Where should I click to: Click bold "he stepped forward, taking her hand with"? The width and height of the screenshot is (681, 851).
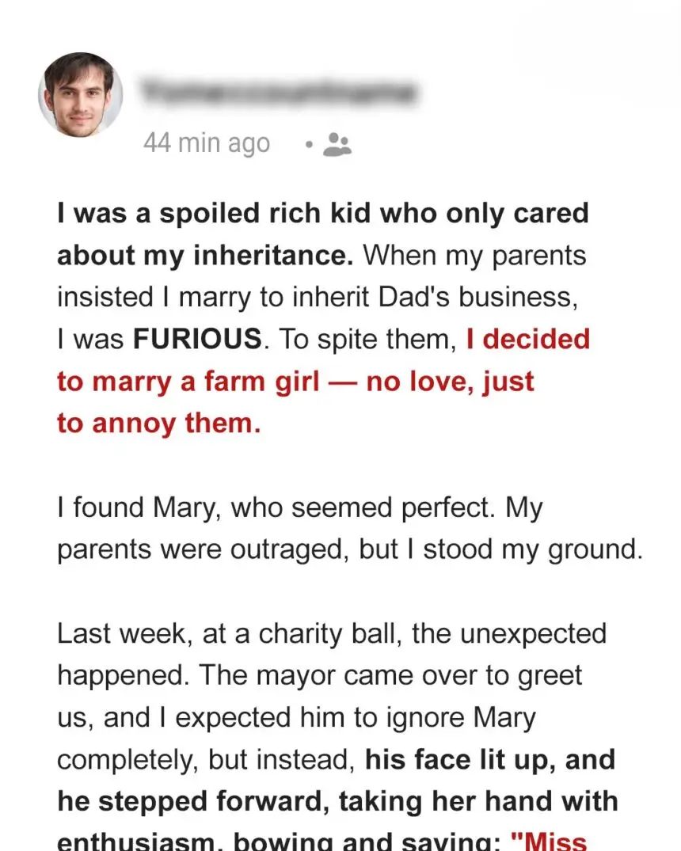pos(337,801)
